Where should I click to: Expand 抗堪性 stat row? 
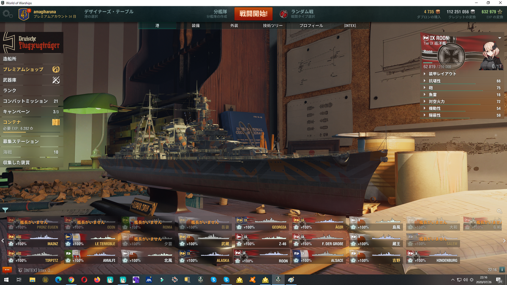462,81
